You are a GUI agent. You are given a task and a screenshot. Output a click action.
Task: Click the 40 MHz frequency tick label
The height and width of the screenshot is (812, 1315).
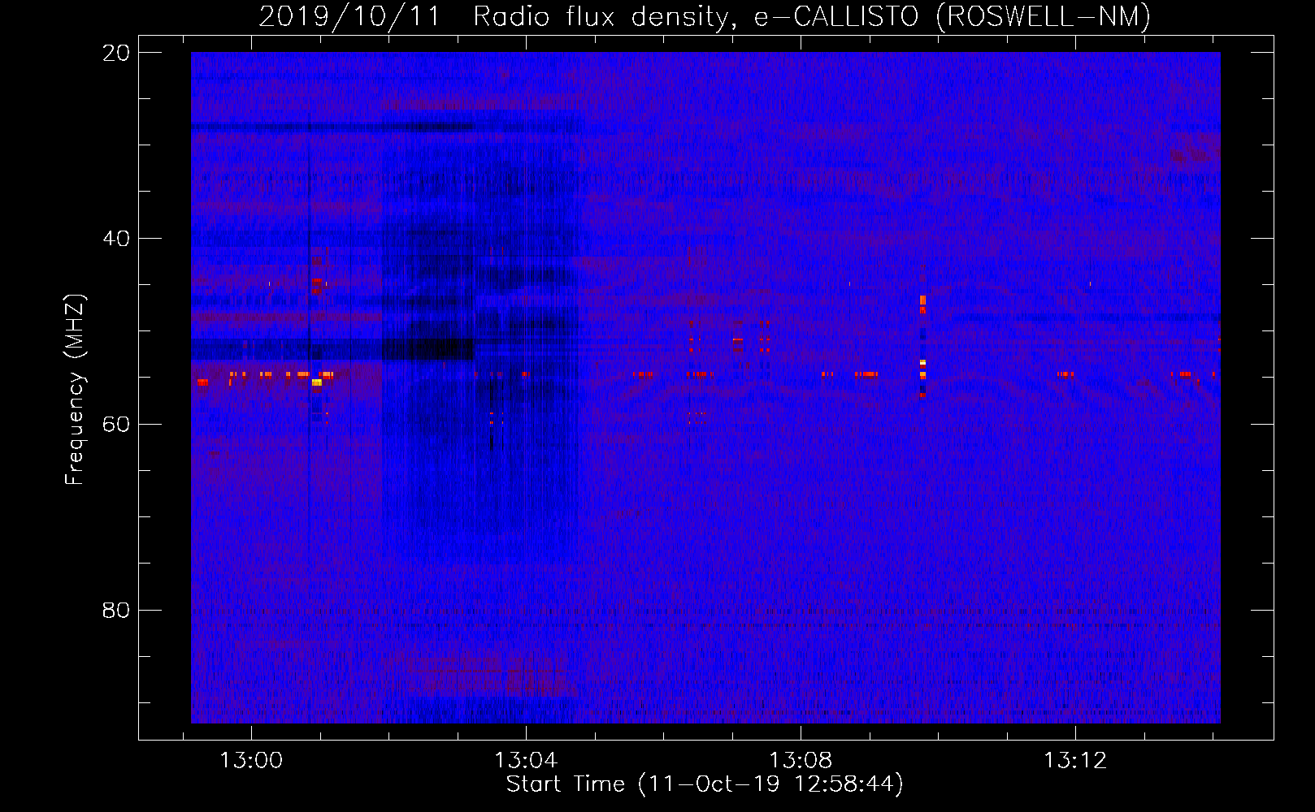[x=116, y=239]
